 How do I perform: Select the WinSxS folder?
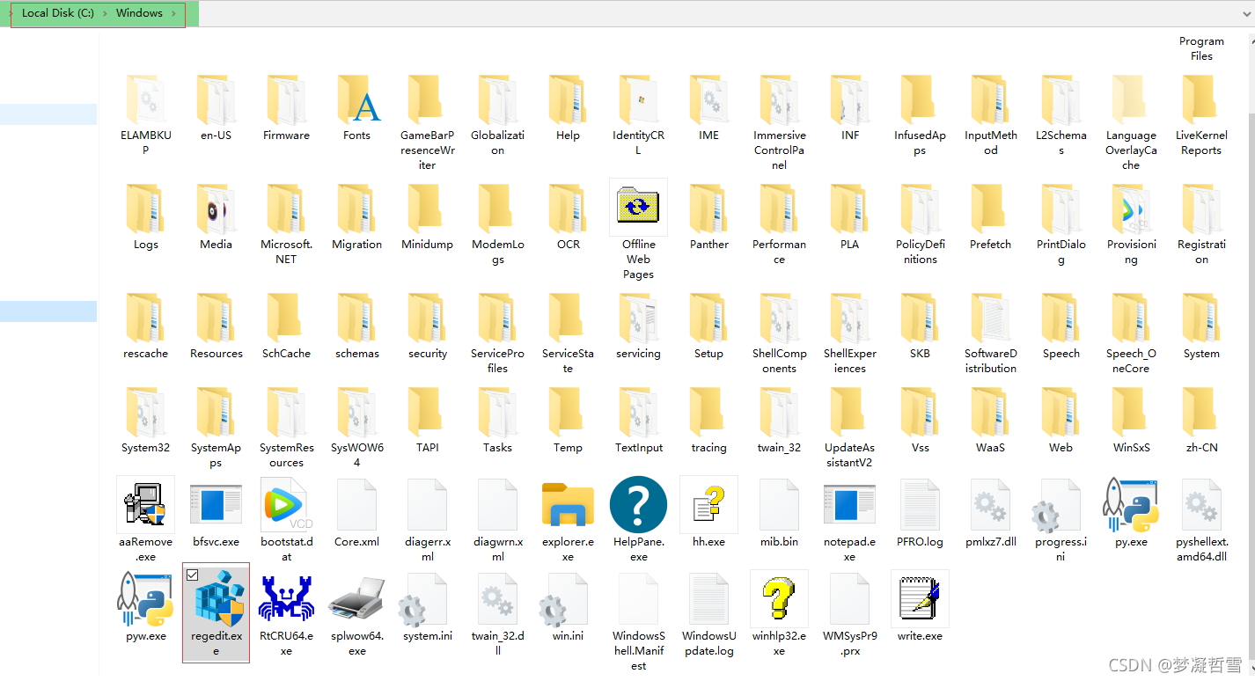point(1131,420)
